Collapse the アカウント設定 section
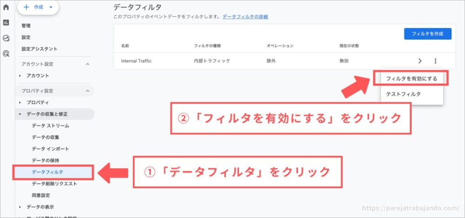This screenshot has height=218, width=465. (87, 64)
